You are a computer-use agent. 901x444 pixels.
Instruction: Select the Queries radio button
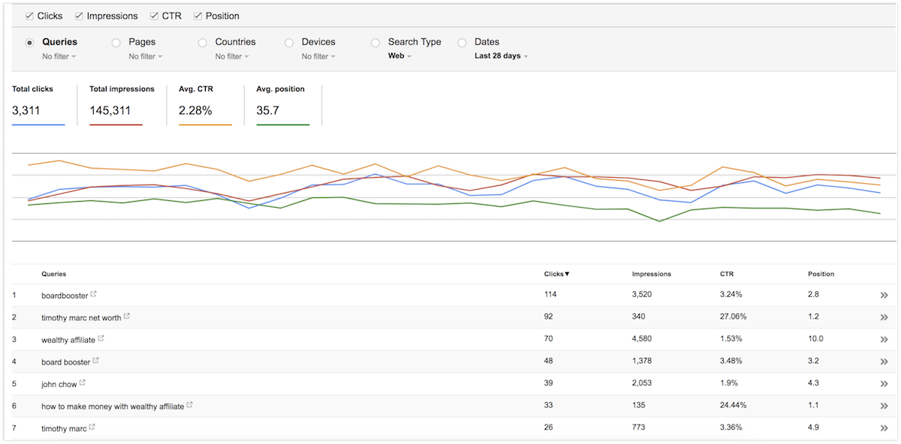pyautogui.click(x=30, y=43)
